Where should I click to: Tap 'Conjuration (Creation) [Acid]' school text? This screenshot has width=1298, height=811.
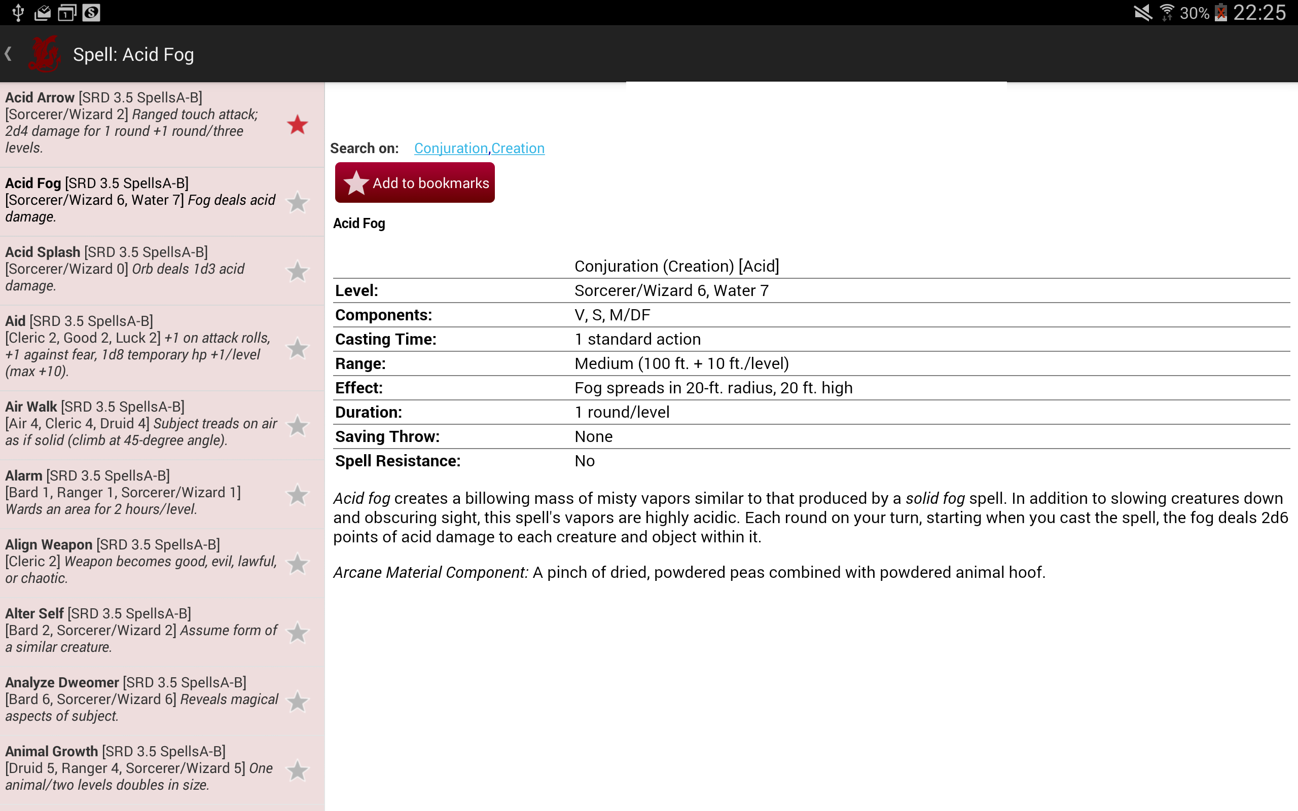pyautogui.click(x=676, y=266)
